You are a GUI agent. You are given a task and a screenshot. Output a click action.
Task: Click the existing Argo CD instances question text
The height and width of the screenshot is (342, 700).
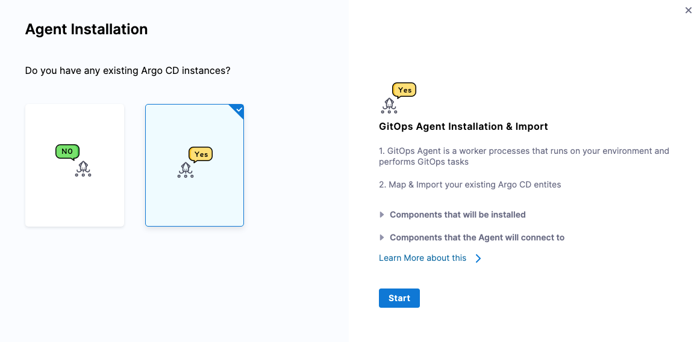pos(128,71)
